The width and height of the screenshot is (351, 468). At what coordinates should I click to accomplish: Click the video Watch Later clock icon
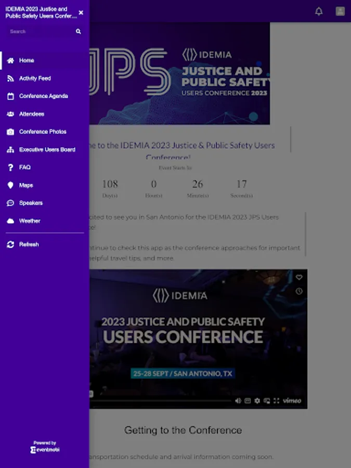299,291
